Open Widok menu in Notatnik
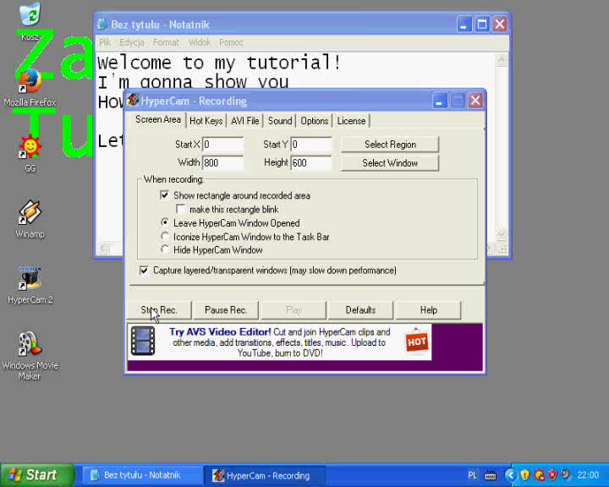The height and width of the screenshot is (487, 609). [x=199, y=42]
